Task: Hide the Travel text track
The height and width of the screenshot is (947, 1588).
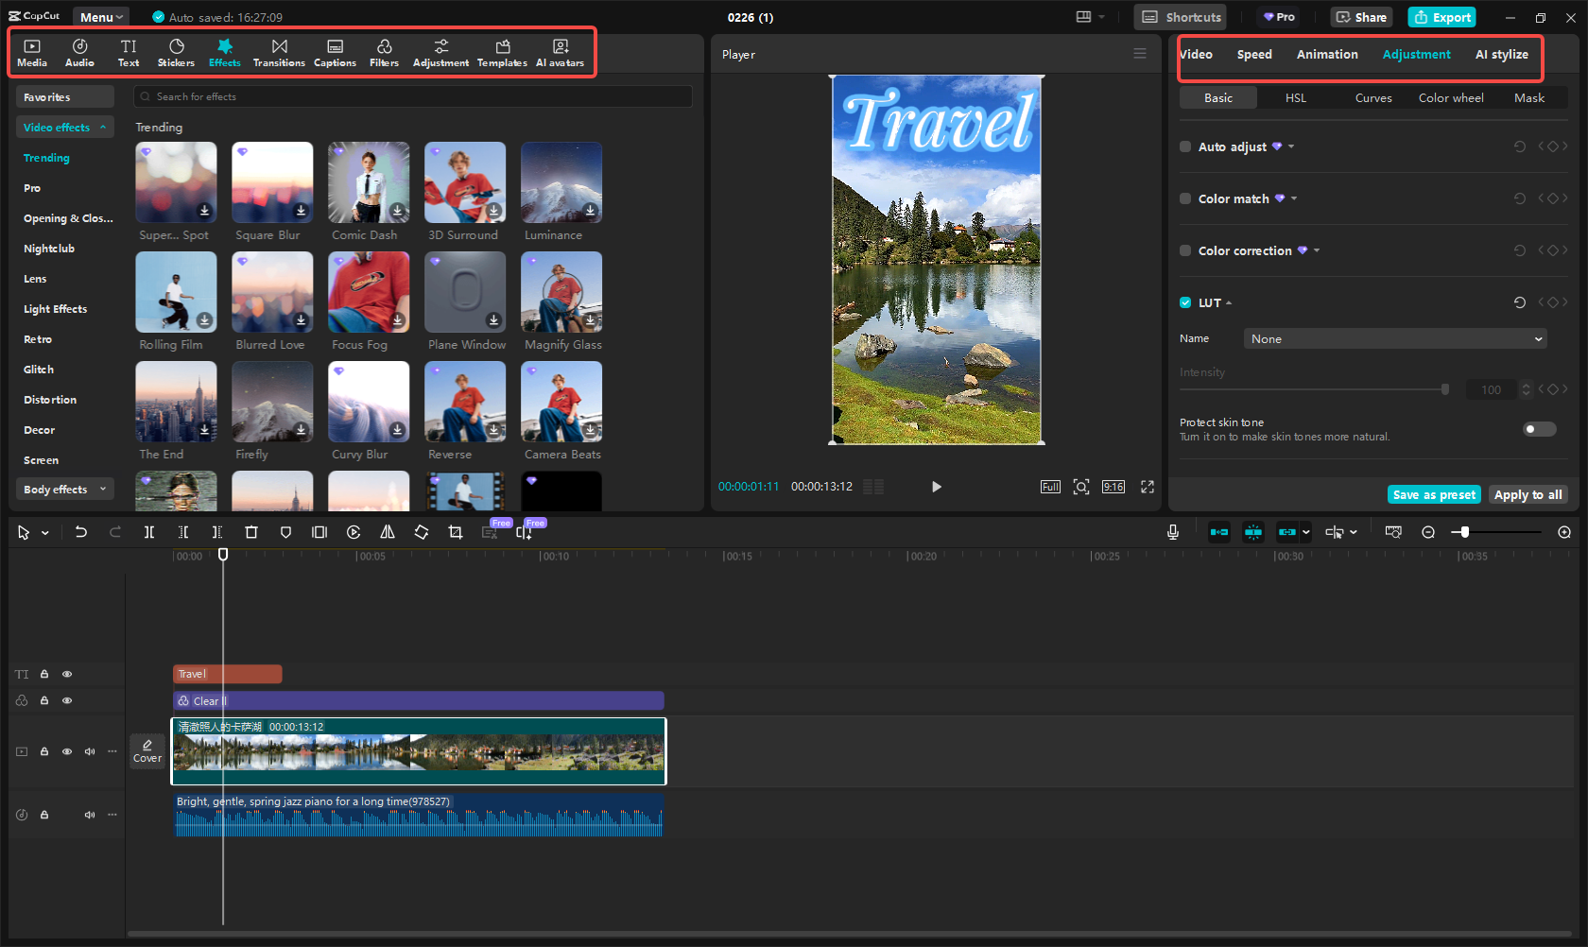Action: coord(66,674)
